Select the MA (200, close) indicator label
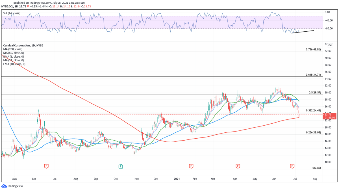339x190 pixels. (13, 49)
